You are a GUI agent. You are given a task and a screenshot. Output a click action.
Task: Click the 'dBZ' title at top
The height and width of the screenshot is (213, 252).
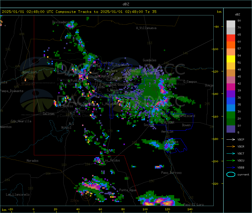point(126,4)
